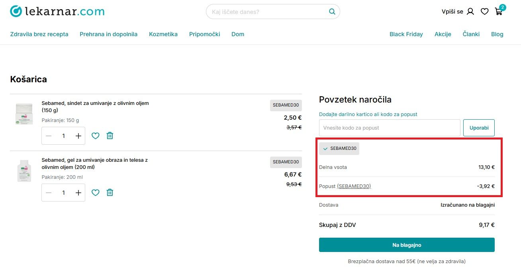Collapse the SEBAMED30 coupon chevron
This screenshot has width=521, height=279.
325,149
